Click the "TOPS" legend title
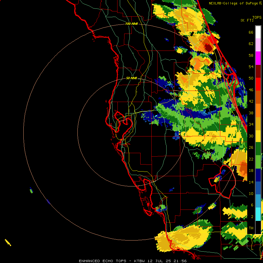This screenshot has width=263, height=263. tap(257, 17)
